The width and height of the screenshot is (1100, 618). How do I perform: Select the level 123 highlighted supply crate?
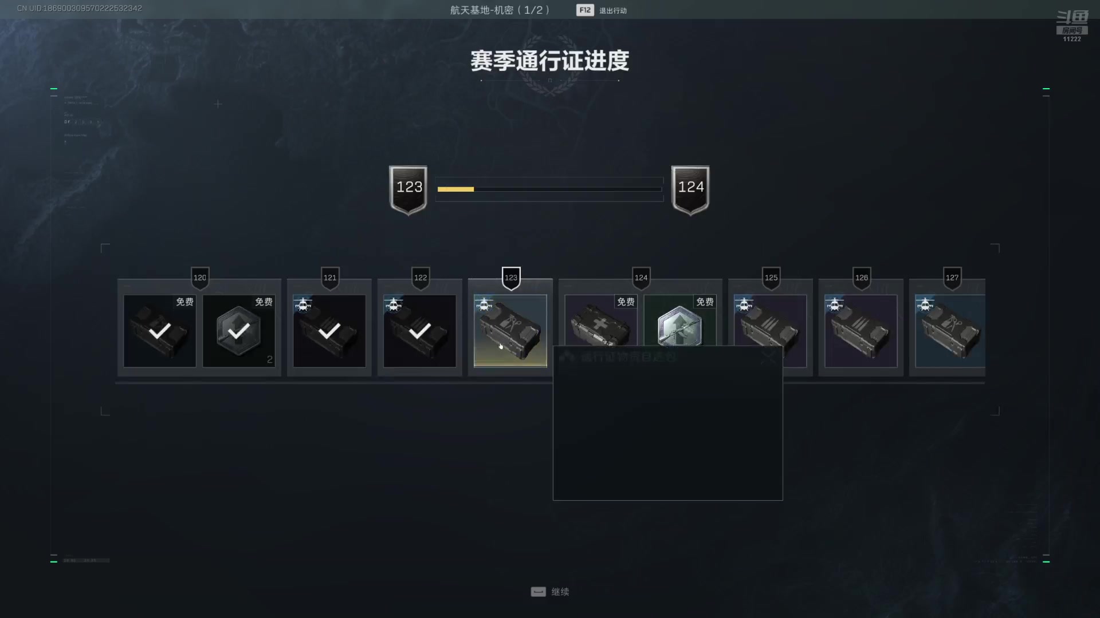(x=510, y=331)
